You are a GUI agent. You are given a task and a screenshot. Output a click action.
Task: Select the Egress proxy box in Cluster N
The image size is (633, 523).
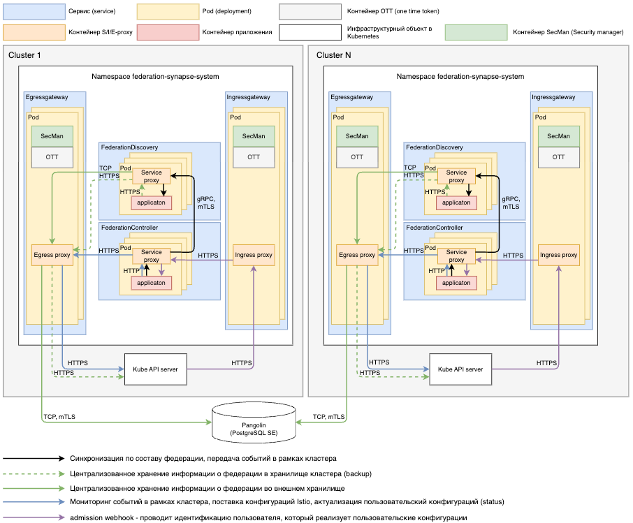(x=357, y=255)
